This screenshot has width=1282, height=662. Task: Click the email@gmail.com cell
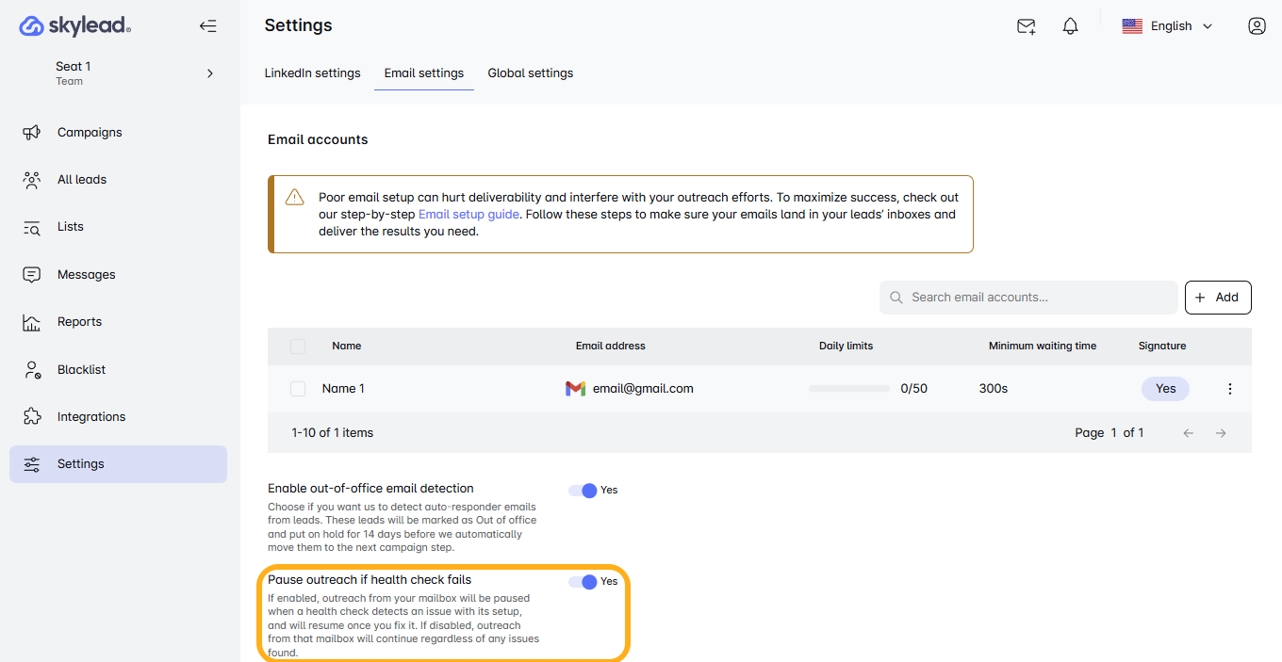click(643, 389)
